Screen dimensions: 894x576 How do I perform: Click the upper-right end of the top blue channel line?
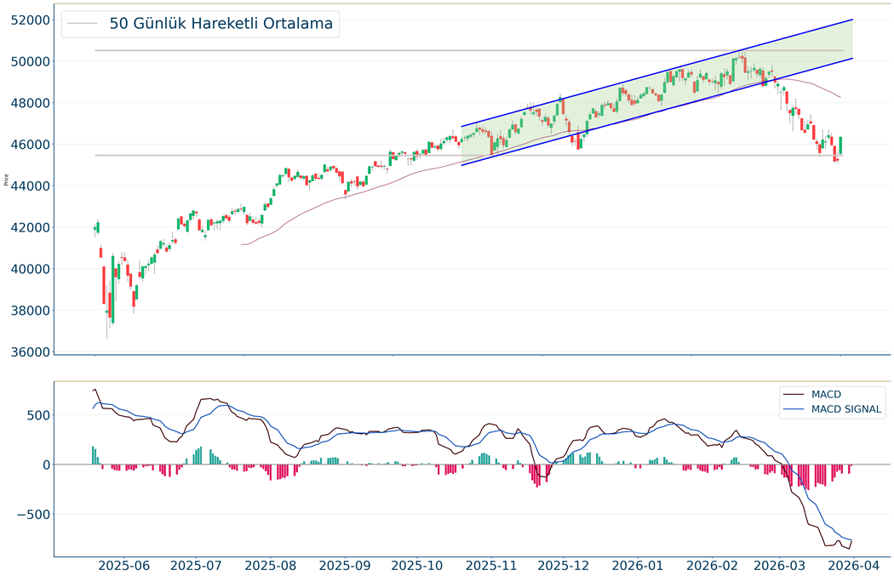pos(852,20)
